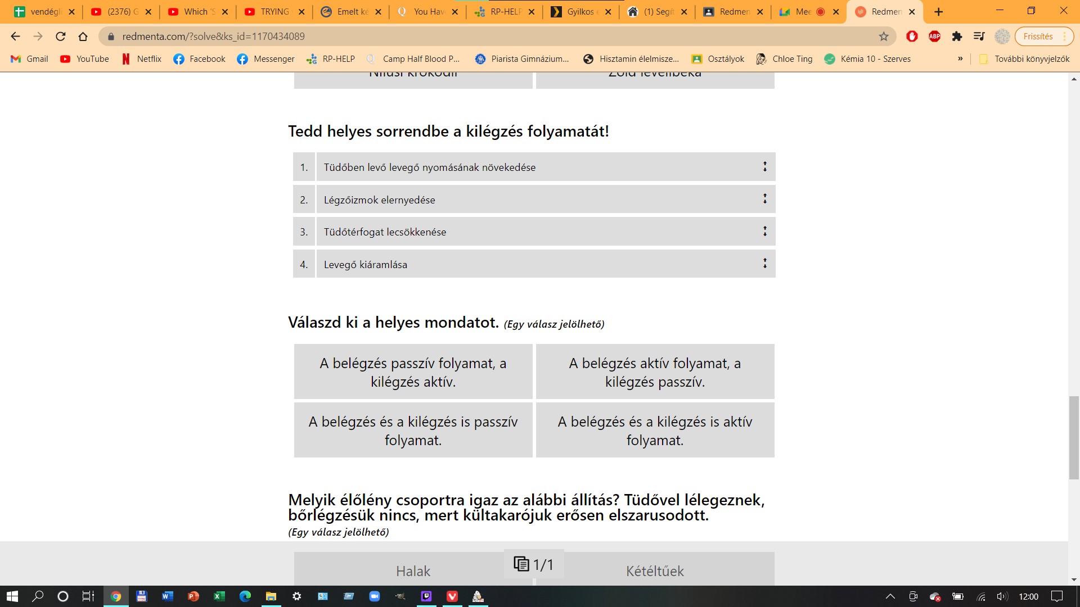Switch to the RP-HELP browser tab
The height and width of the screenshot is (607, 1080).
(505, 12)
